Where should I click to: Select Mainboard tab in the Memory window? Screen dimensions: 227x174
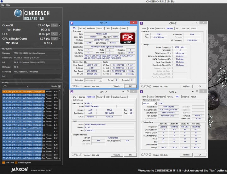(160, 28)
